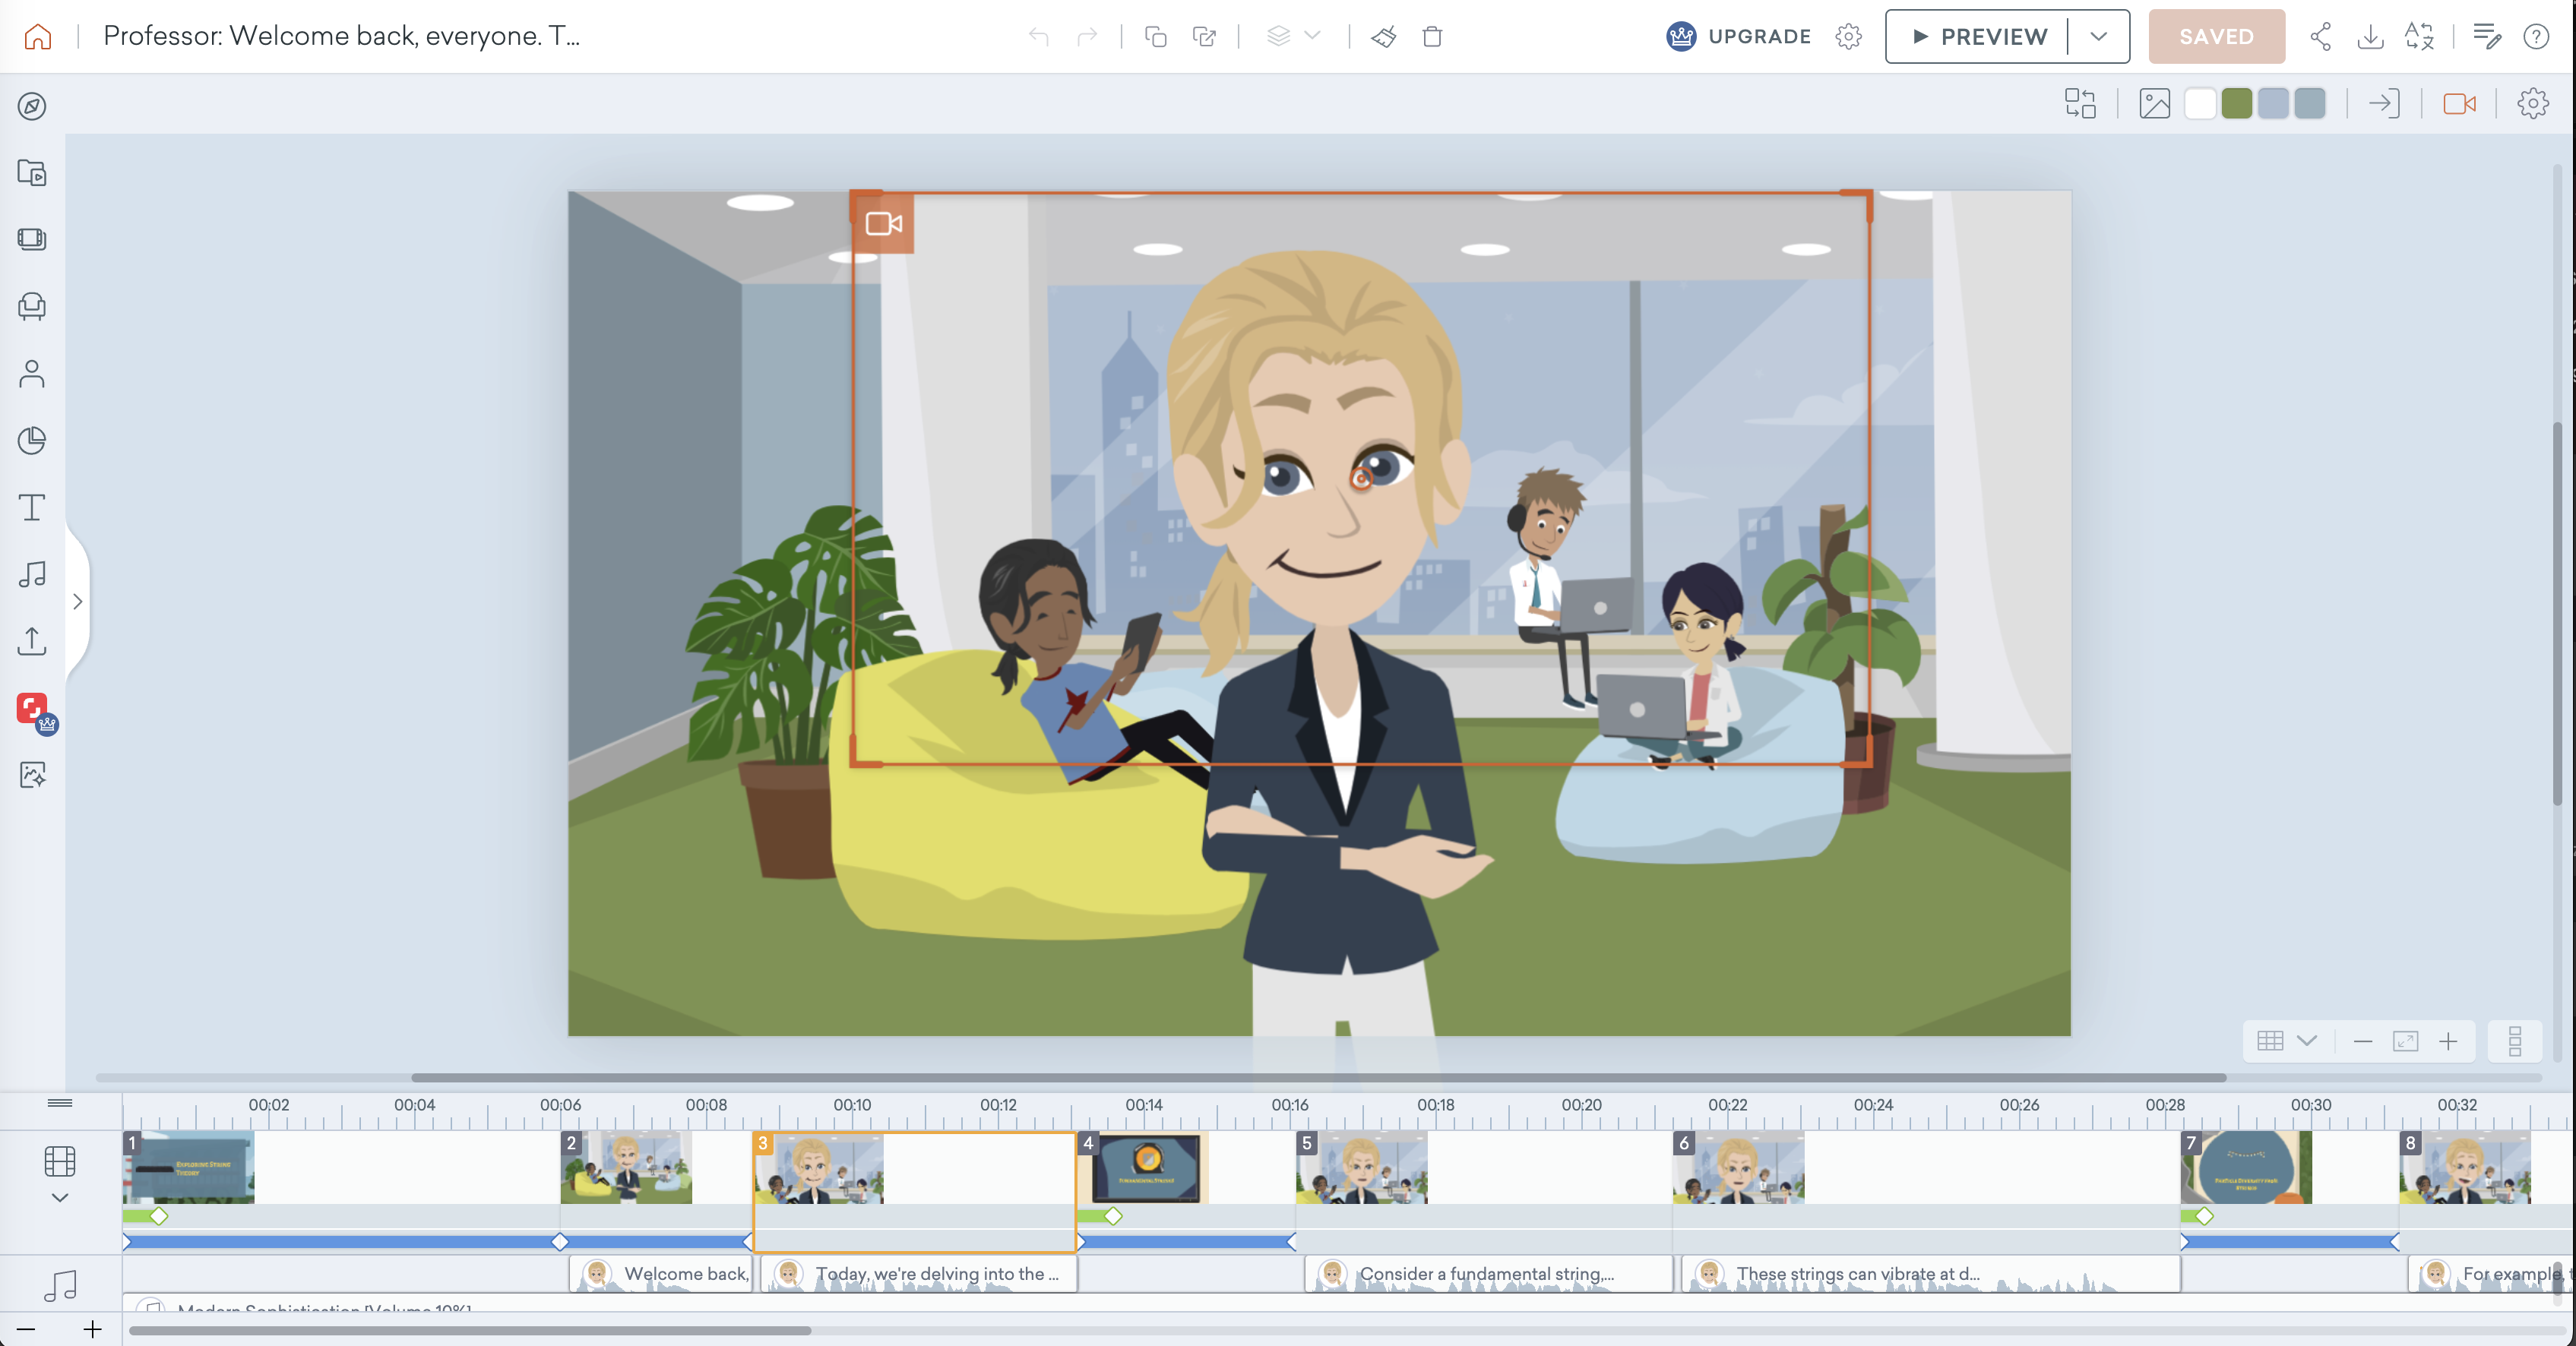2576x1346 pixels.
Task: Delete the selection with the trash icon
Action: pos(1432,37)
